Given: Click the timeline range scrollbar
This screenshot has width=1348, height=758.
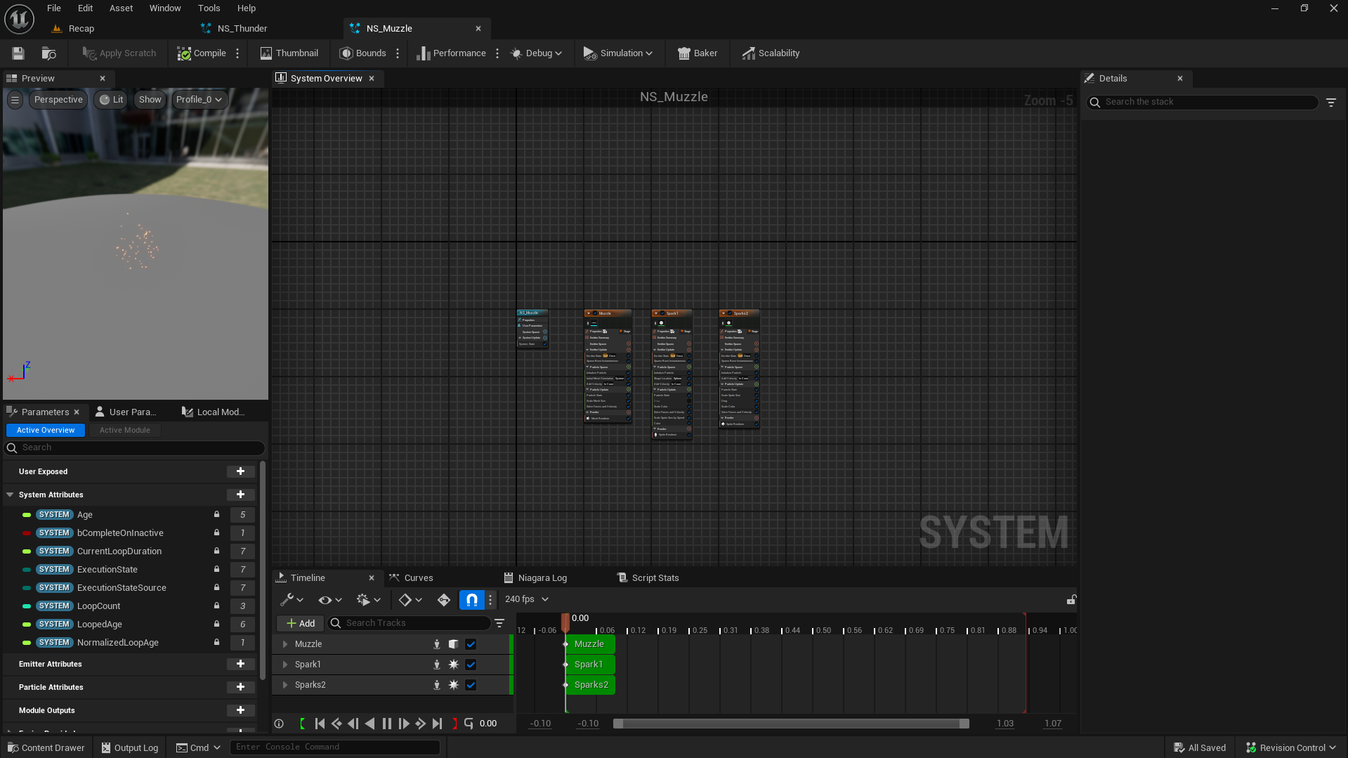Looking at the screenshot, I should tap(790, 724).
